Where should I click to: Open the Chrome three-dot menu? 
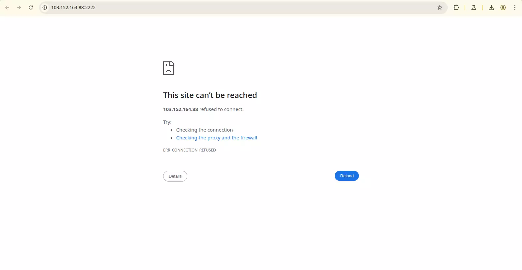pyautogui.click(x=515, y=8)
